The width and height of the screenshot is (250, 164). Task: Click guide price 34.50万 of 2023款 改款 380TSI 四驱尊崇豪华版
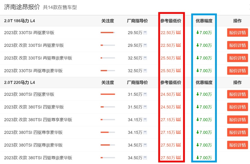(x=135, y=158)
